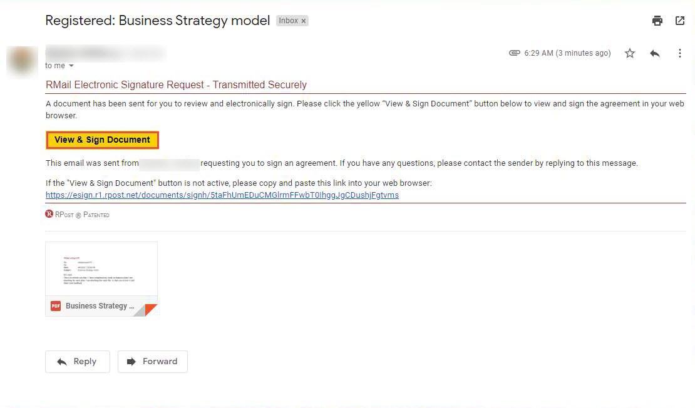695x408 pixels.
Task: Click the red RPost logo icon
Action: (49, 214)
